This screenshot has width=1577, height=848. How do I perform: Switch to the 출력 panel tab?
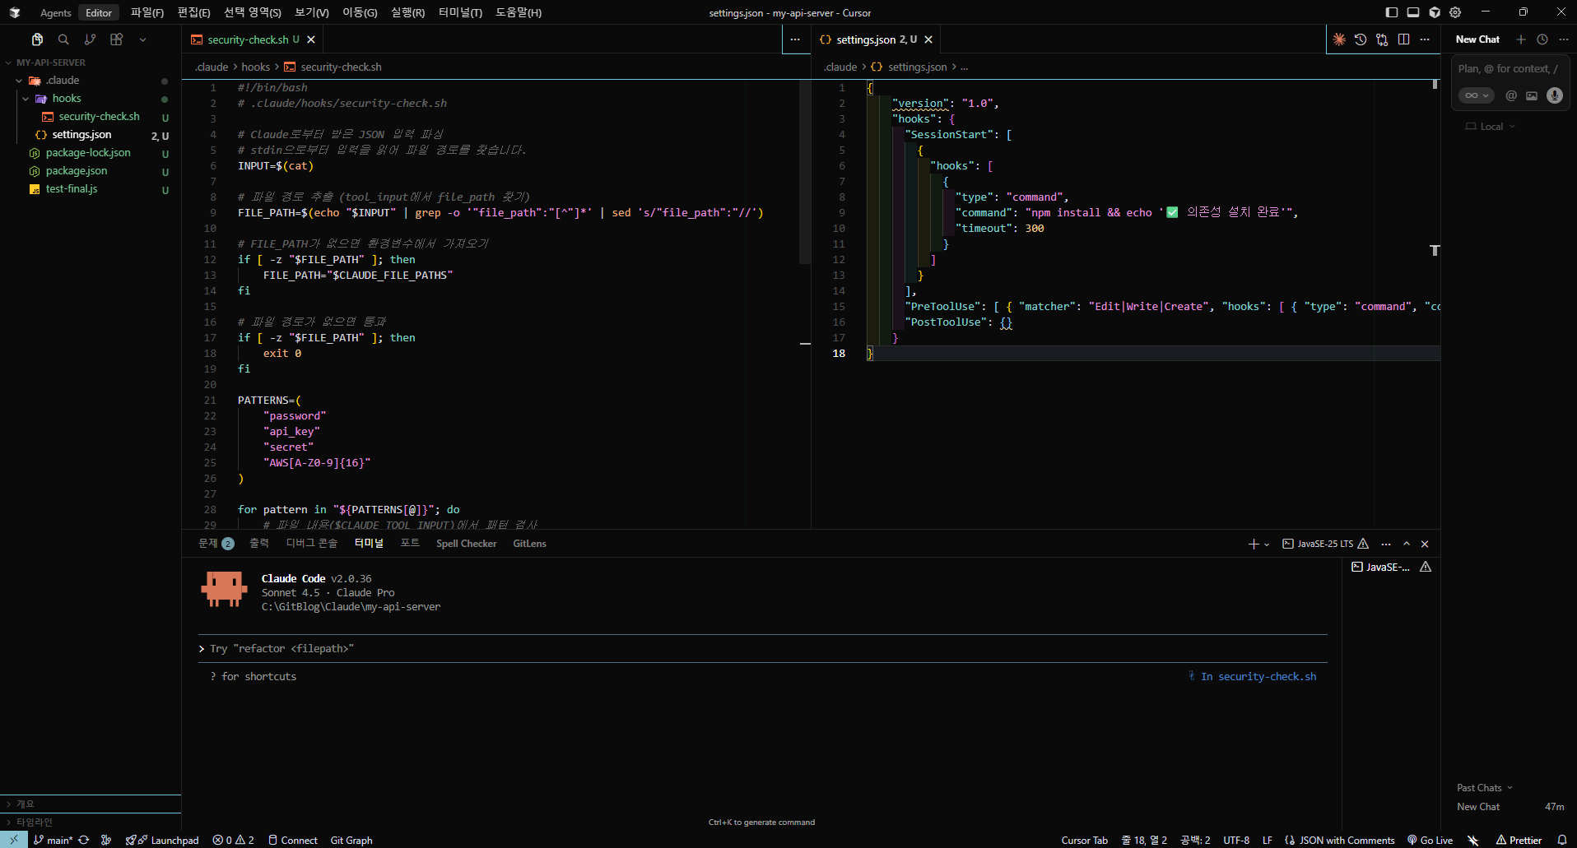pyautogui.click(x=259, y=544)
